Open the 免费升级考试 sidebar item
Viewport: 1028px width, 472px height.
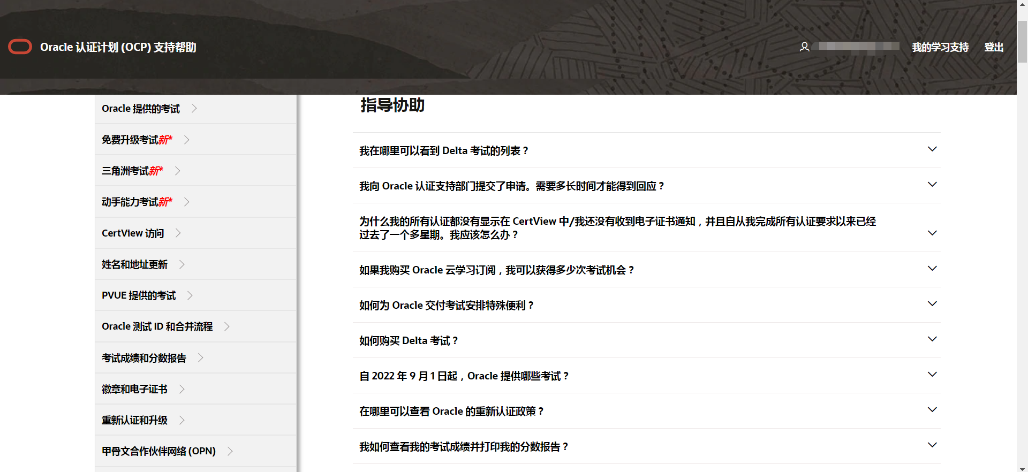click(195, 140)
